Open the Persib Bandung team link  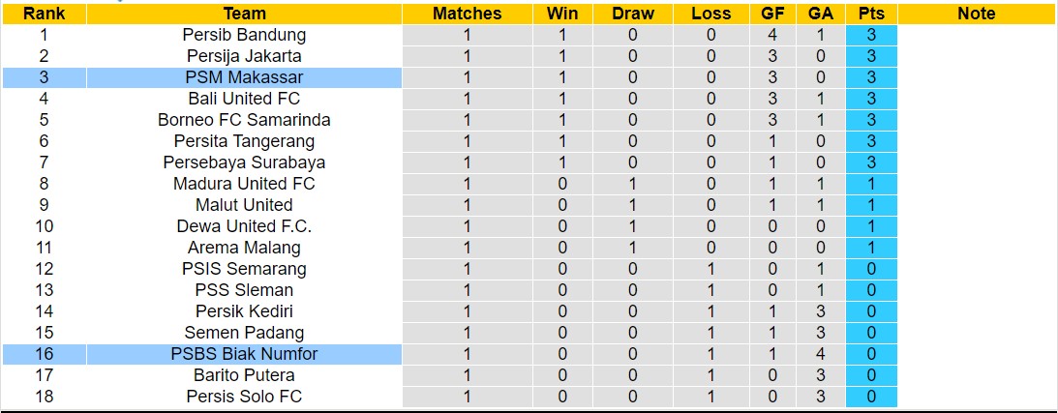click(244, 35)
